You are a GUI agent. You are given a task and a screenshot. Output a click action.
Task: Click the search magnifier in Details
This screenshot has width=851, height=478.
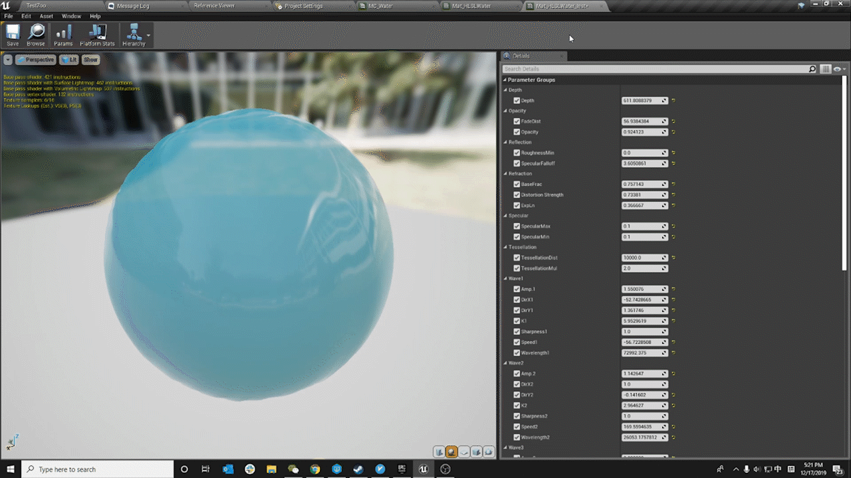pos(812,69)
